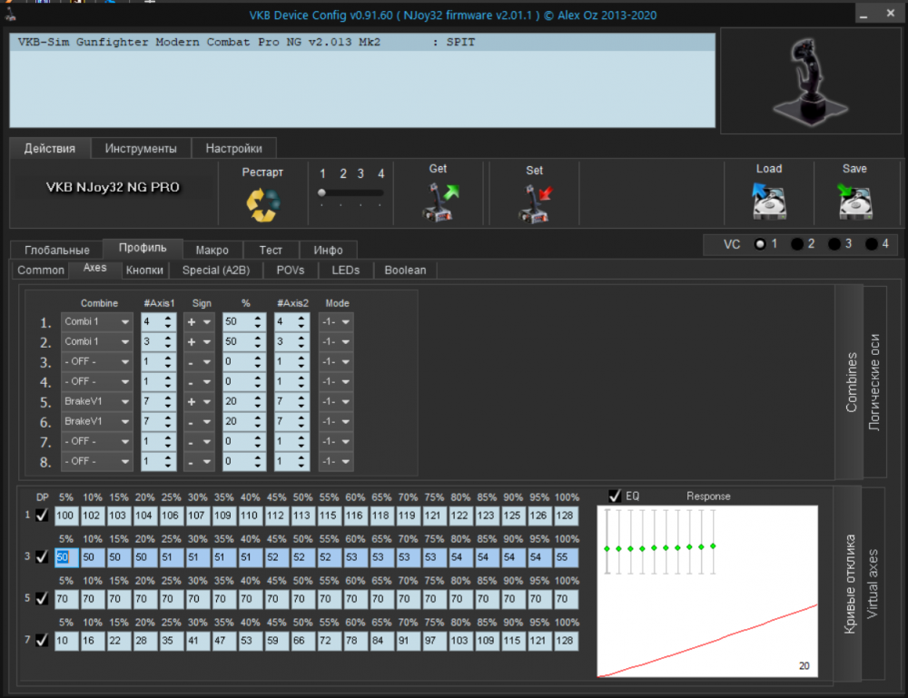This screenshot has width=908, height=698.
Task: Select the Кривые отклика side tab
Action: pos(850,584)
